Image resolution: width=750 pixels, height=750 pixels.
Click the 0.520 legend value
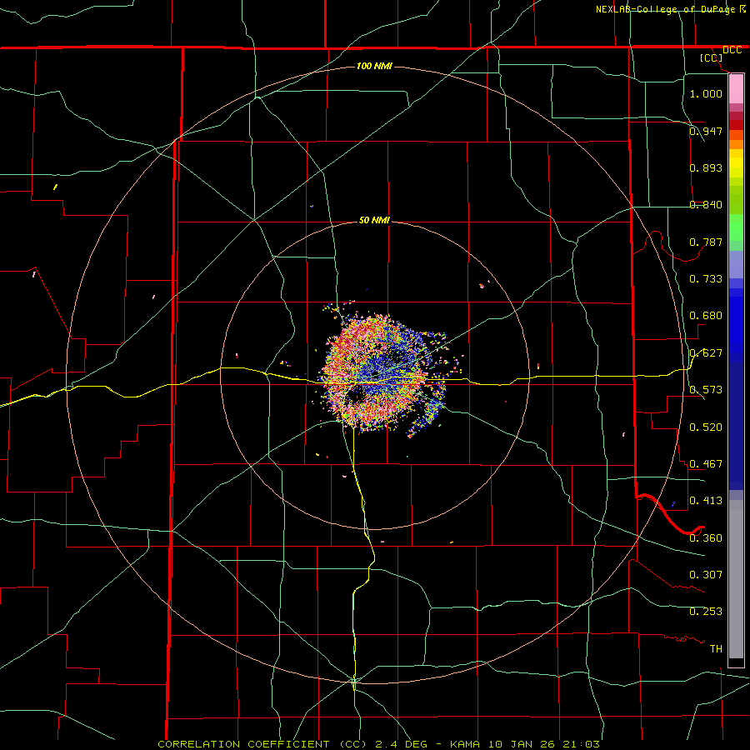(706, 427)
